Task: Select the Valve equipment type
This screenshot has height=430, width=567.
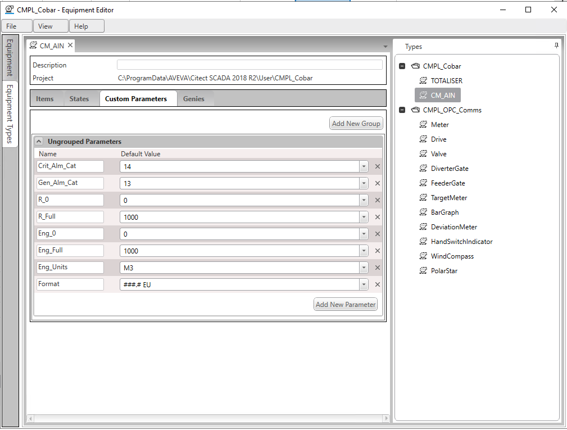Action: pos(433,154)
